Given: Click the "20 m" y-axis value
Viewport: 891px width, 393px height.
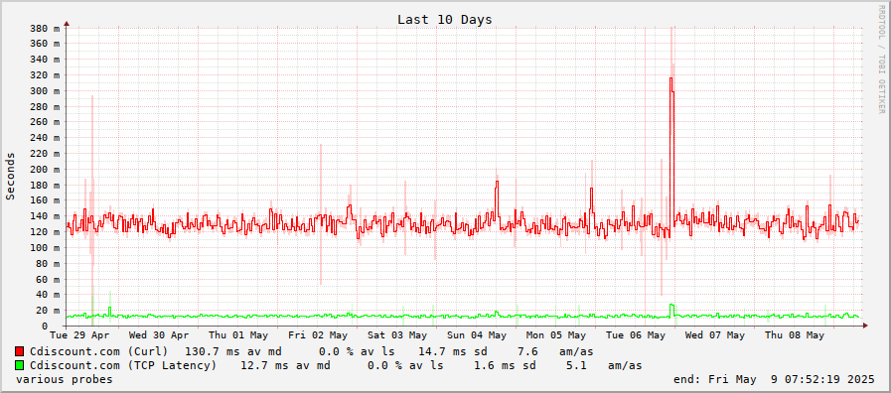Looking at the screenshot, I should (x=47, y=310).
